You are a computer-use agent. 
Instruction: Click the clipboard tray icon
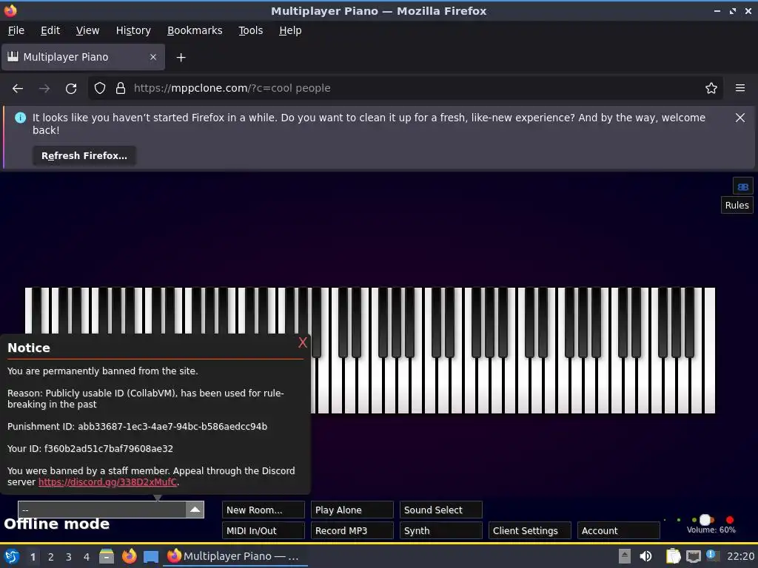tap(673, 556)
